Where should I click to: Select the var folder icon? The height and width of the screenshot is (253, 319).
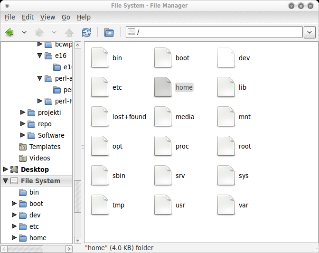pyautogui.click(x=226, y=205)
